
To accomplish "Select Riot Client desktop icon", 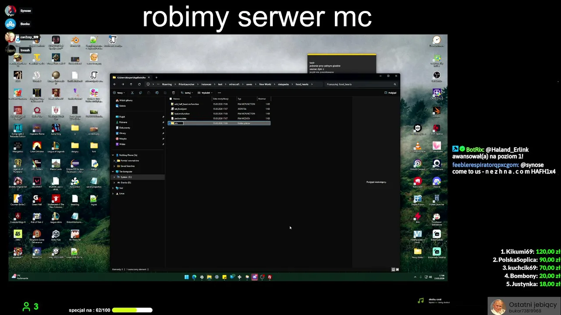I will (418, 183).
